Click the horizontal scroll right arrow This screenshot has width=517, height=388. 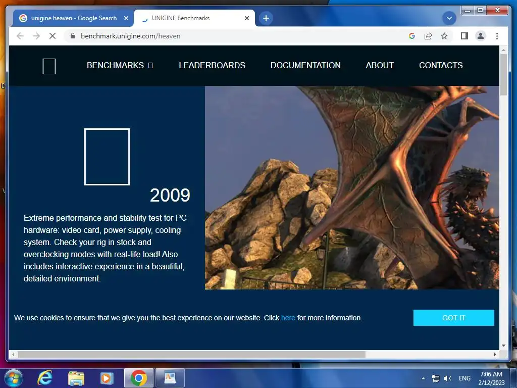(495, 354)
